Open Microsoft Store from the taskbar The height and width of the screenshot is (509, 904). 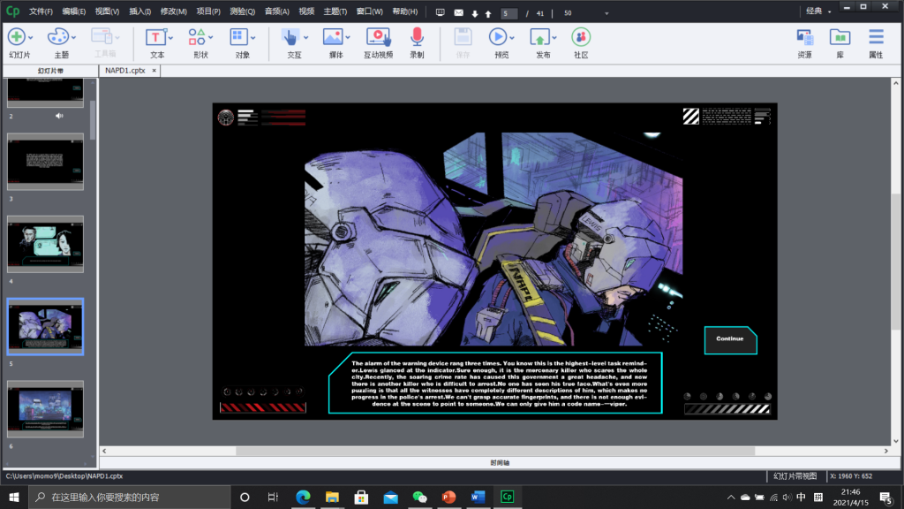tap(361, 497)
